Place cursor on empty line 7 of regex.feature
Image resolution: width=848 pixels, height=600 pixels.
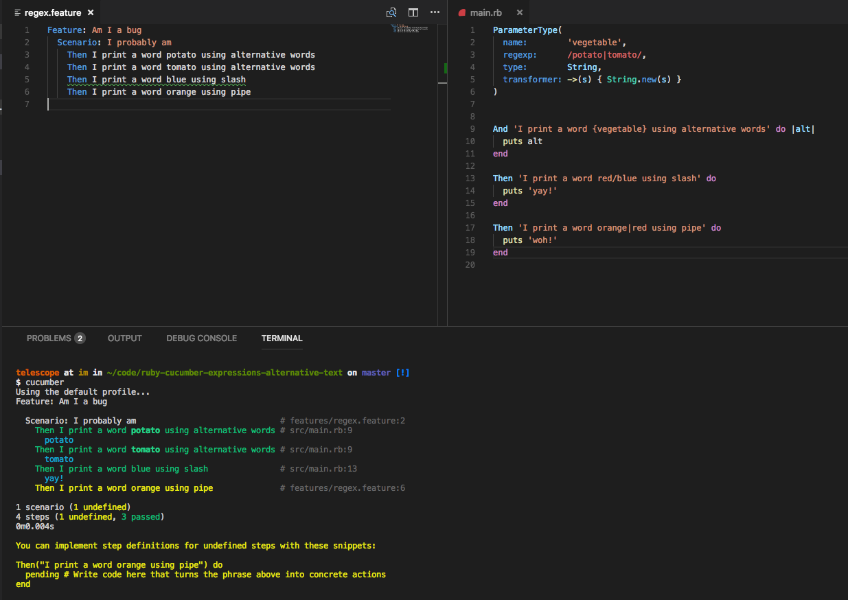tap(218, 104)
